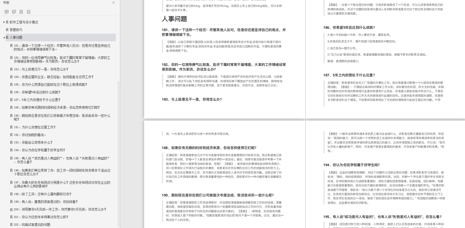Open the 软件工程与设计模式 bookmark
Viewport: 465px width, 228px height.
click(x=24, y=22)
